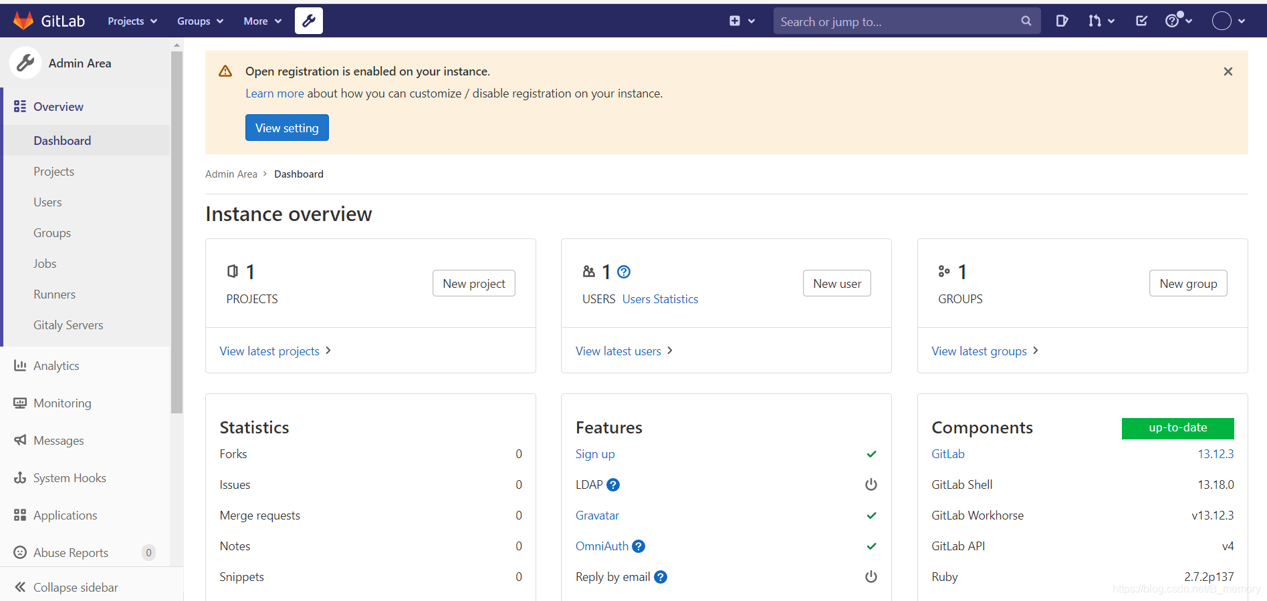Click the OmniAuth help icon
This screenshot has height=601, width=1267.
pyautogui.click(x=639, y=546)
